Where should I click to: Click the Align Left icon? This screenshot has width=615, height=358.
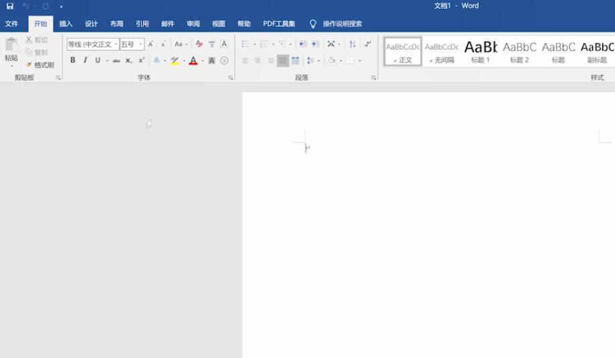tap(245, 60)
